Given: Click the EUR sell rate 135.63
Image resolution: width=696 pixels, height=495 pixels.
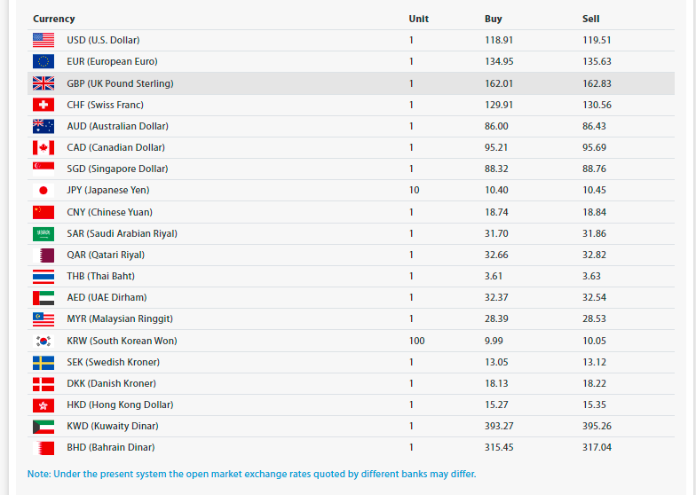Looking at the screenshot, I should (597, 61).
